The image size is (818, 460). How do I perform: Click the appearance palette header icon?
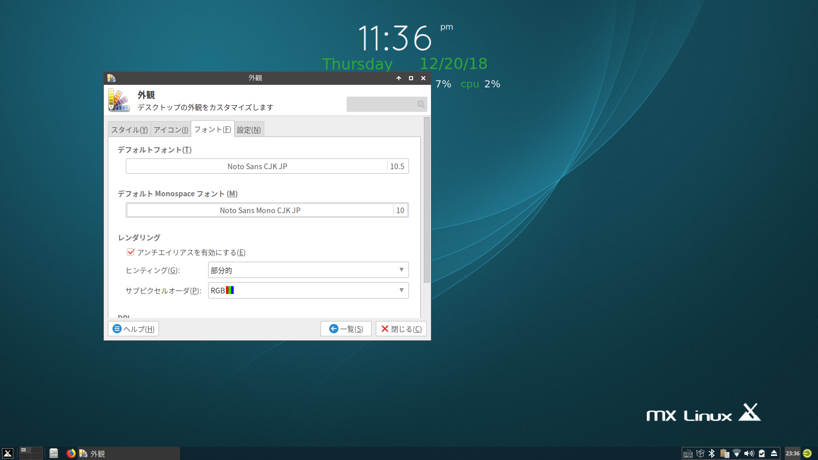click(119, 100)
